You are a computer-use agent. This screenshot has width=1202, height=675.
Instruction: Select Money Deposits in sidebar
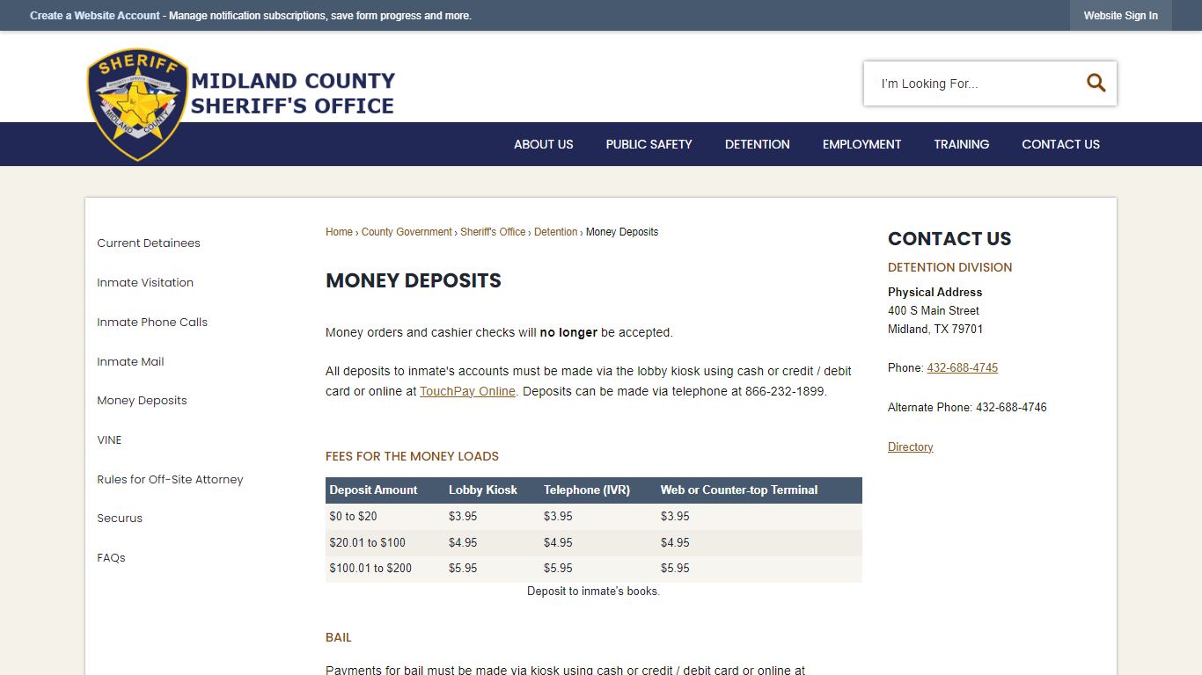pos(142,401)
